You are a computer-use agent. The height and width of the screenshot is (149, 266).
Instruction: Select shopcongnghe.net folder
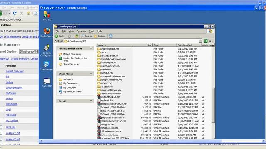pos(110,49)
